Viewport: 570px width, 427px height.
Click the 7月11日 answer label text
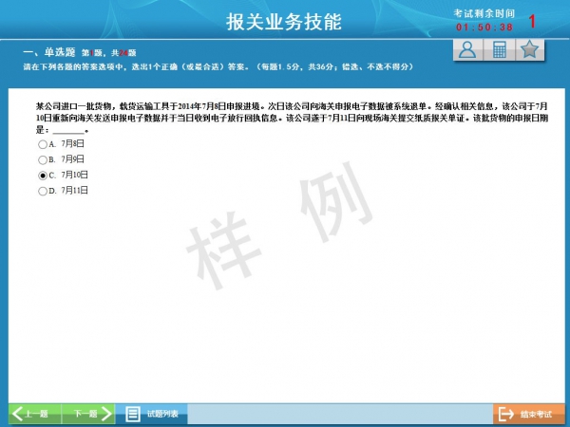(x=74, y=191)
